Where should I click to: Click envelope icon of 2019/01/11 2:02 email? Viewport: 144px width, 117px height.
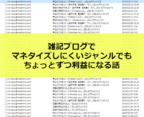6,79
